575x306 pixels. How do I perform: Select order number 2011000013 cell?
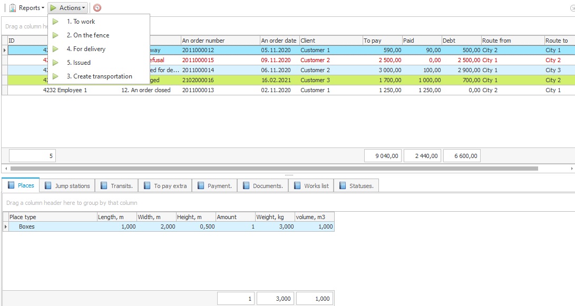pos(220,90)
